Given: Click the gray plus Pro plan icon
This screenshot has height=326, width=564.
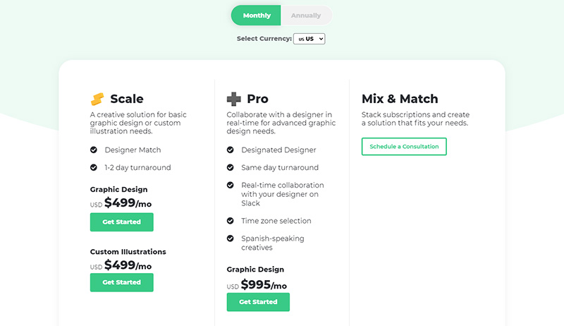Looking at the screenshot, I should click(x=234, y=99).
